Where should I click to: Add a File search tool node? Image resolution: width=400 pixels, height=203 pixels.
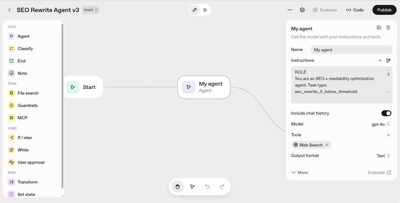(28, 93)
